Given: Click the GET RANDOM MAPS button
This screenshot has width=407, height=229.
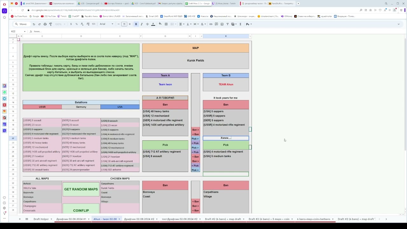Looking at the screenshot, I should coord(81,189).
